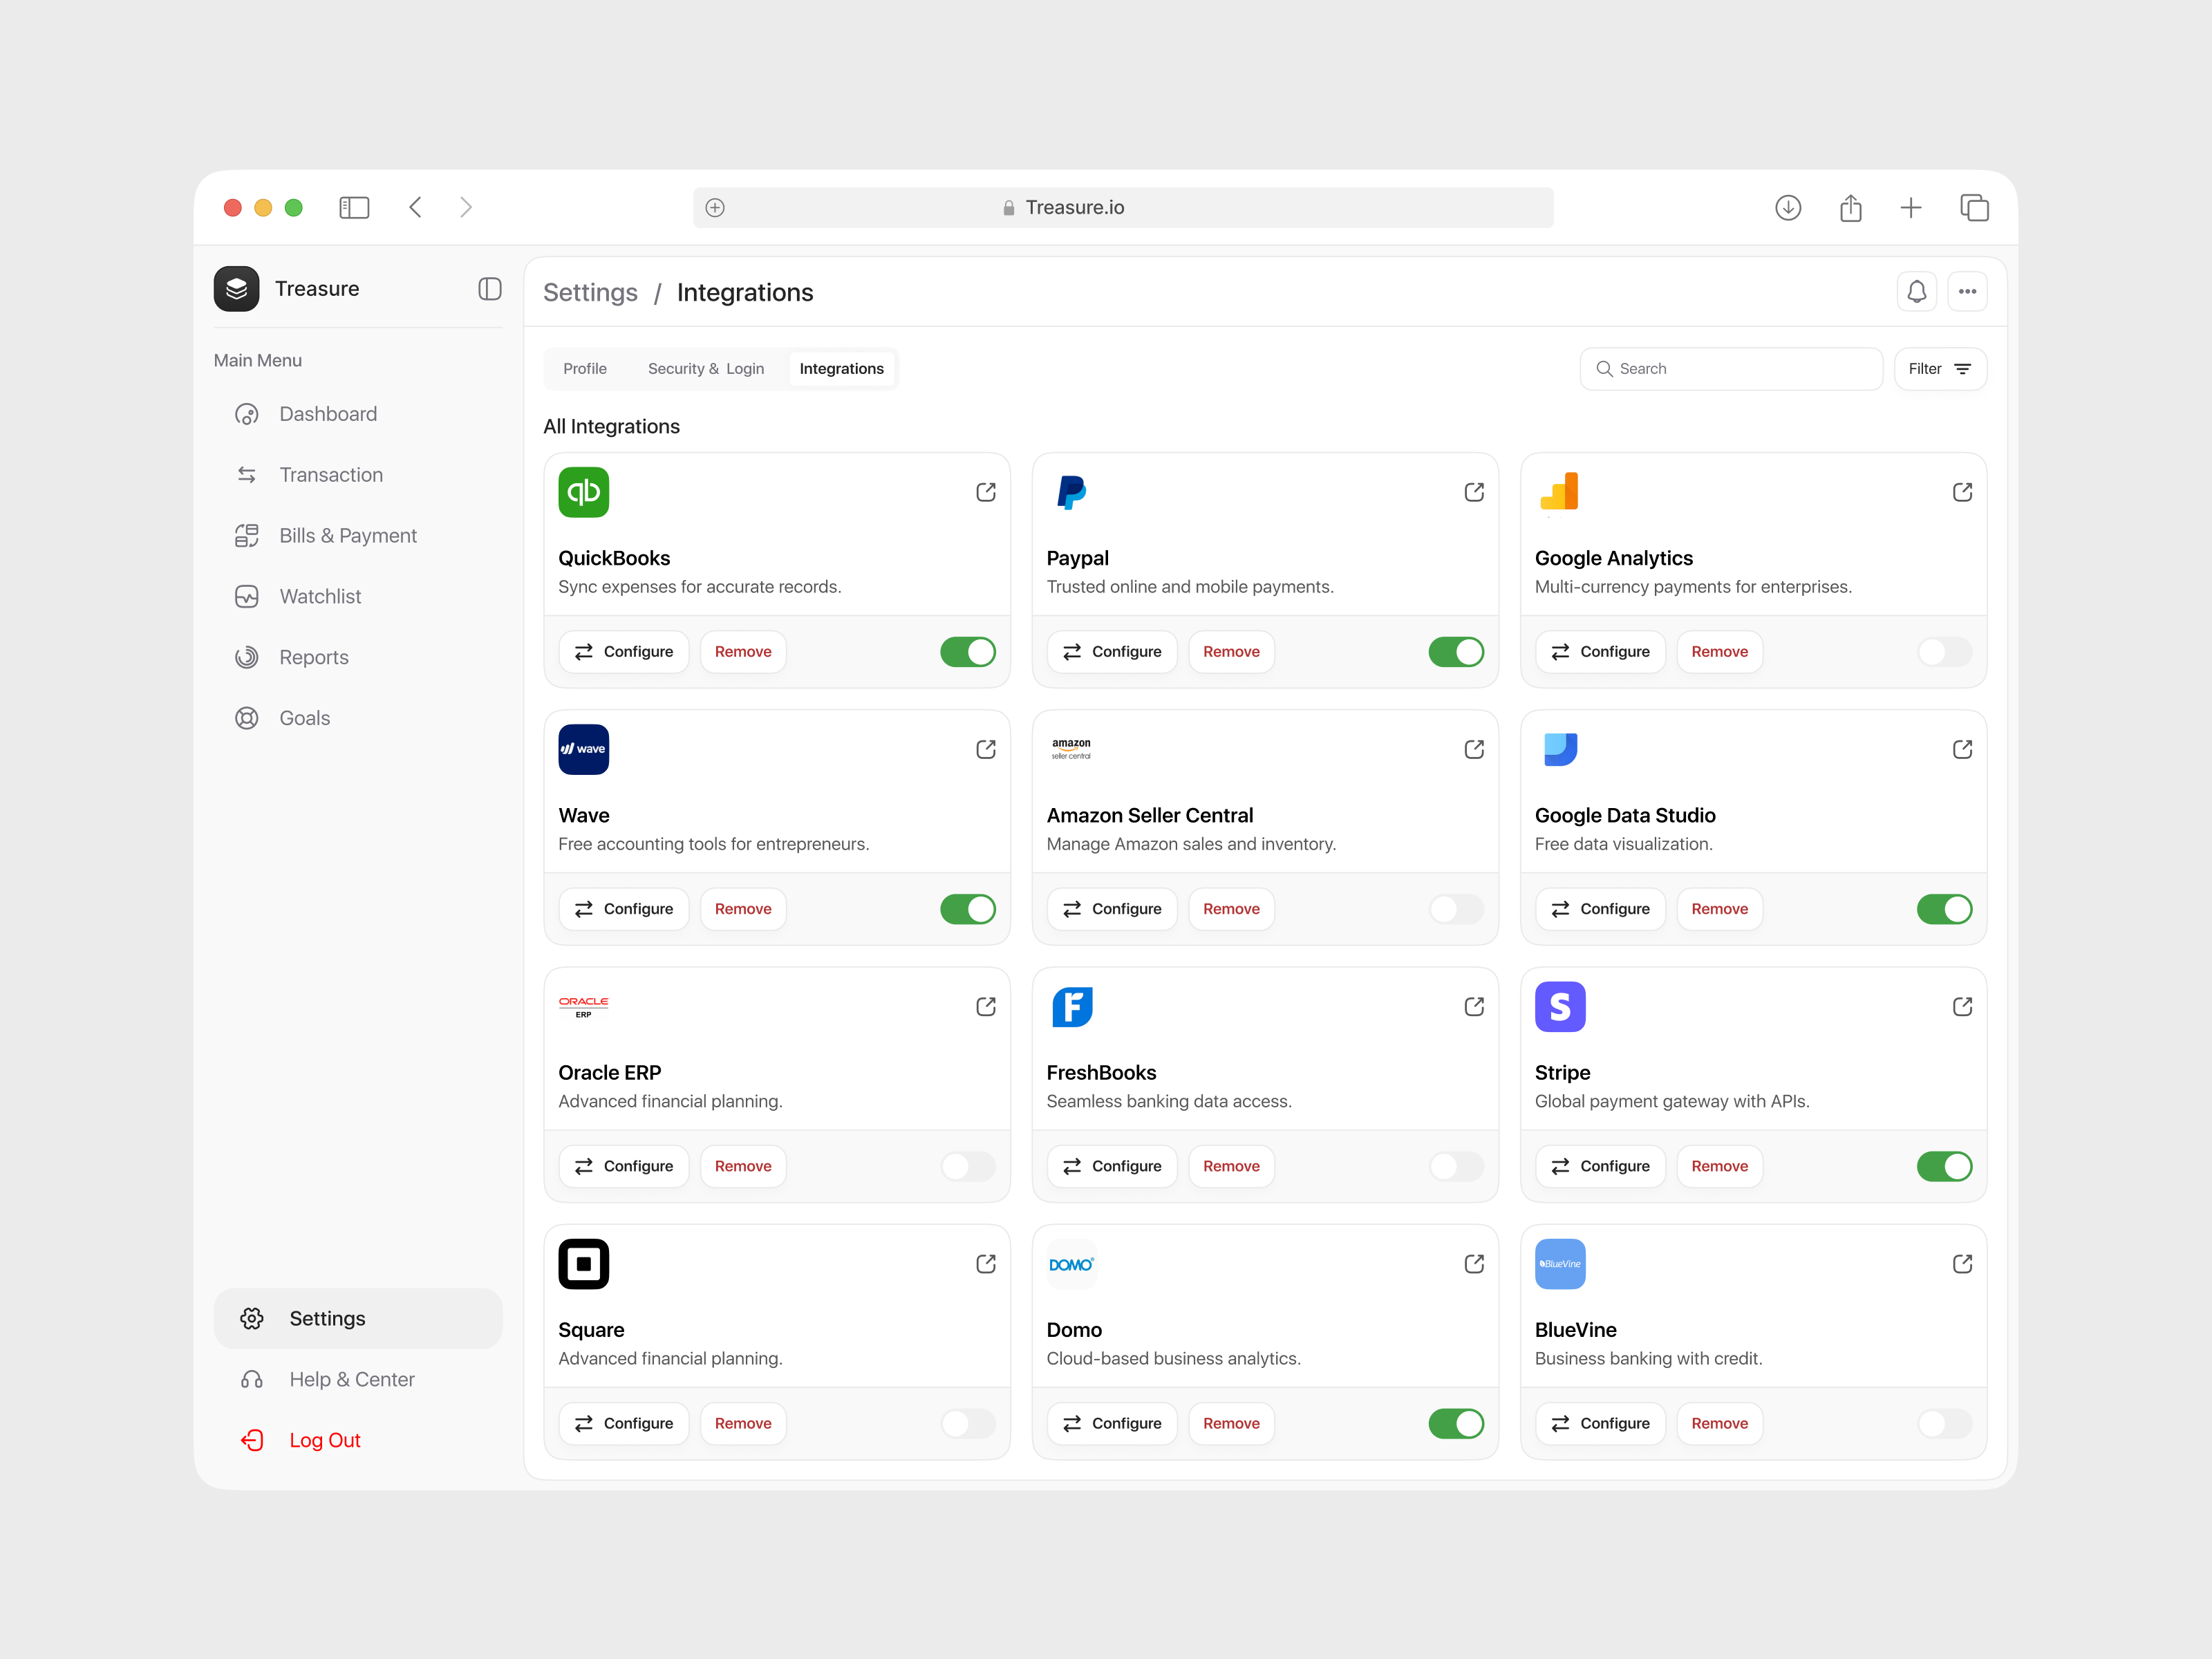The height and width of the screenshot is (1659, 2212).
Task: Open the QuickBooks integration external link
Action: 985,492
